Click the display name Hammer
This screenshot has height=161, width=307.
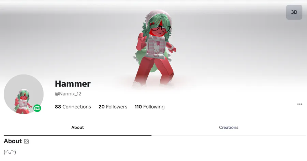73,84
